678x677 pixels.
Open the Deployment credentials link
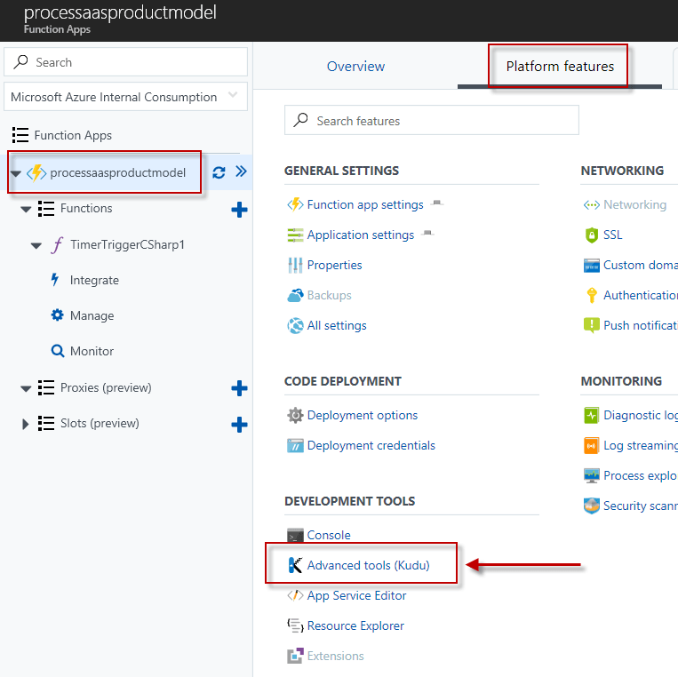[371, 445]
